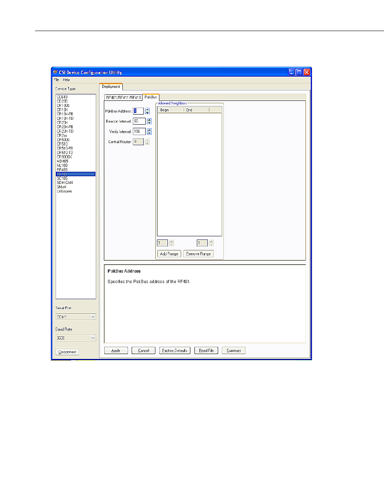Click the Cancel button
This screenshot has width=384, height=498.
pyautogui.click(x=144, y=350)
